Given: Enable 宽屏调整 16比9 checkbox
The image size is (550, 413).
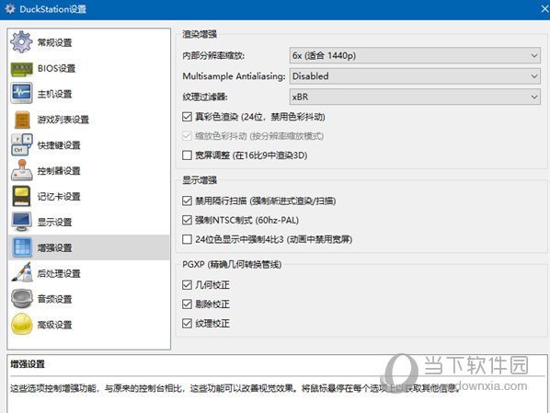Looking at the screenshot, I should [x=187, y=155].
